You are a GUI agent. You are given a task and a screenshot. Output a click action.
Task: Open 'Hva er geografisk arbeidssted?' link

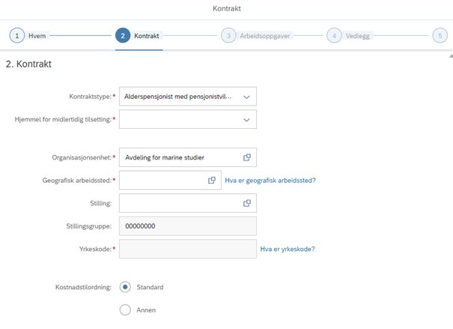pos(270,181)
